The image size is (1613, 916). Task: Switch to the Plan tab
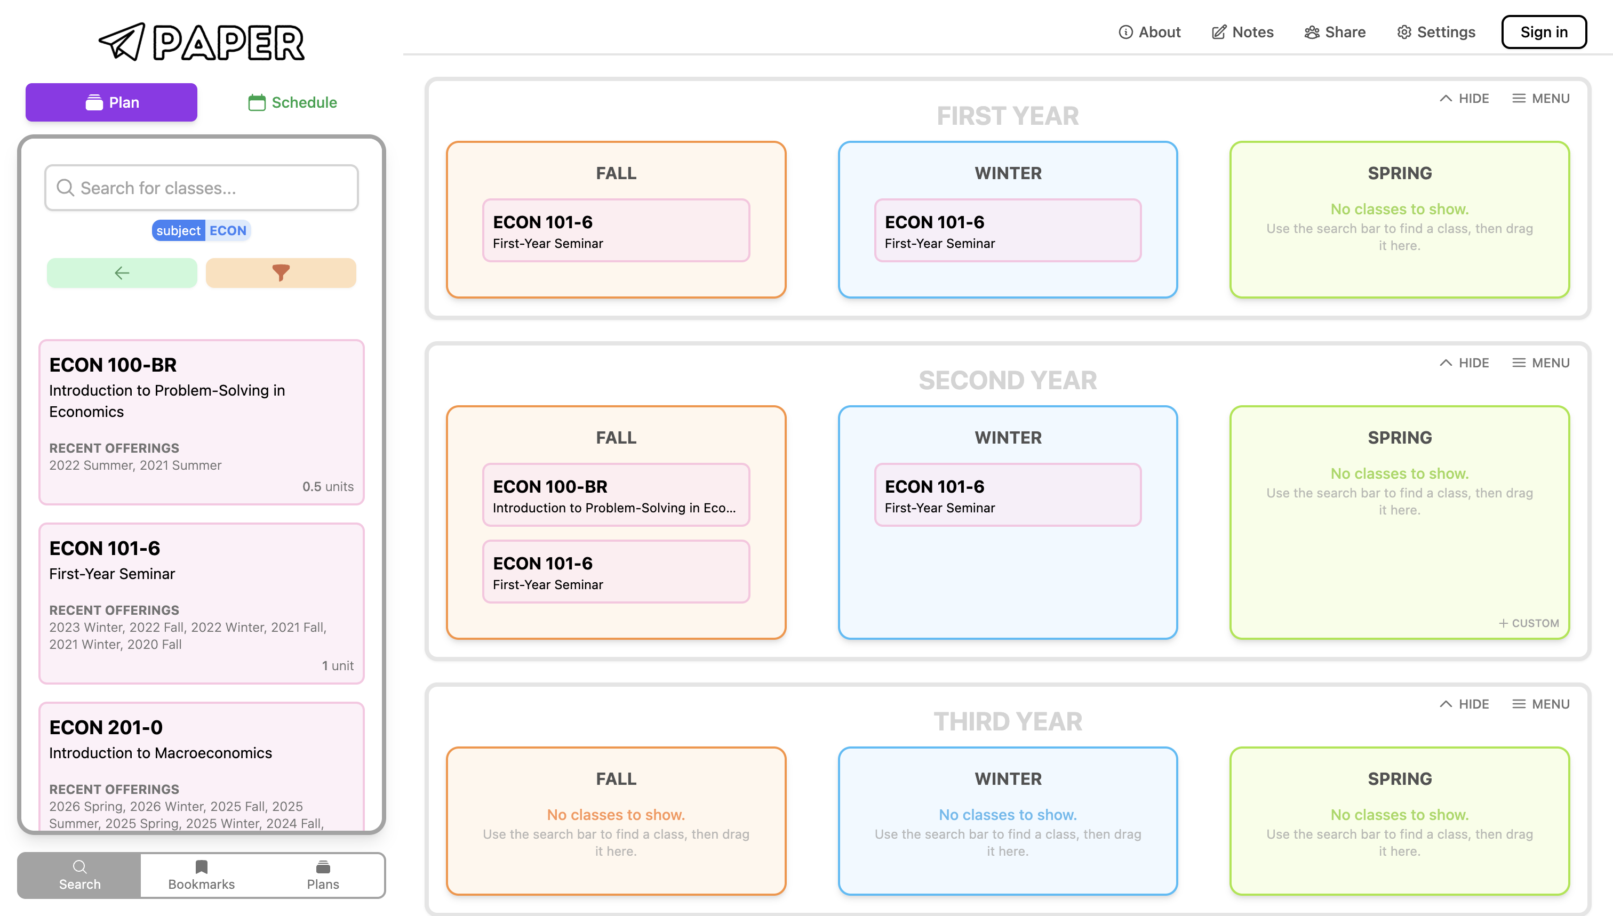coord(111,102)
